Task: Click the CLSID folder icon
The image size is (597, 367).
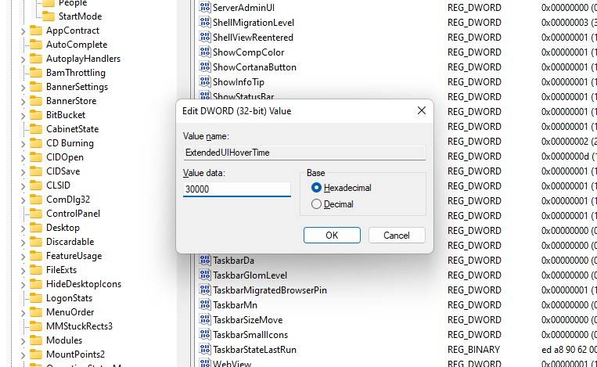Action: tap(36, 185)
